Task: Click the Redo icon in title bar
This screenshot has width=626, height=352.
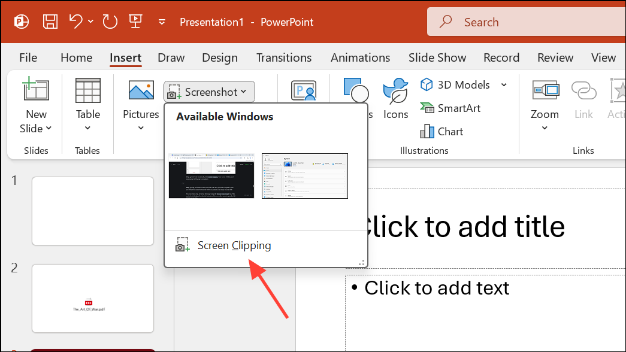Action: (110, 22)
